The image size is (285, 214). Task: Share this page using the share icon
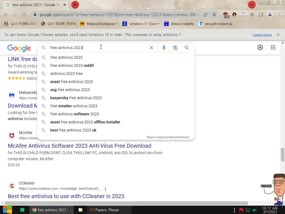(205, 14)
